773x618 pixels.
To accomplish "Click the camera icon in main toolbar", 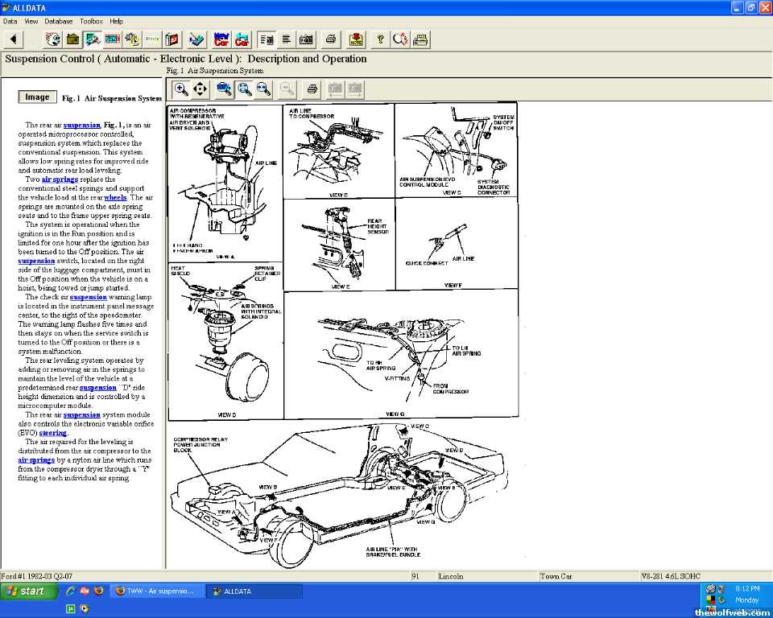I will [307, 39].
